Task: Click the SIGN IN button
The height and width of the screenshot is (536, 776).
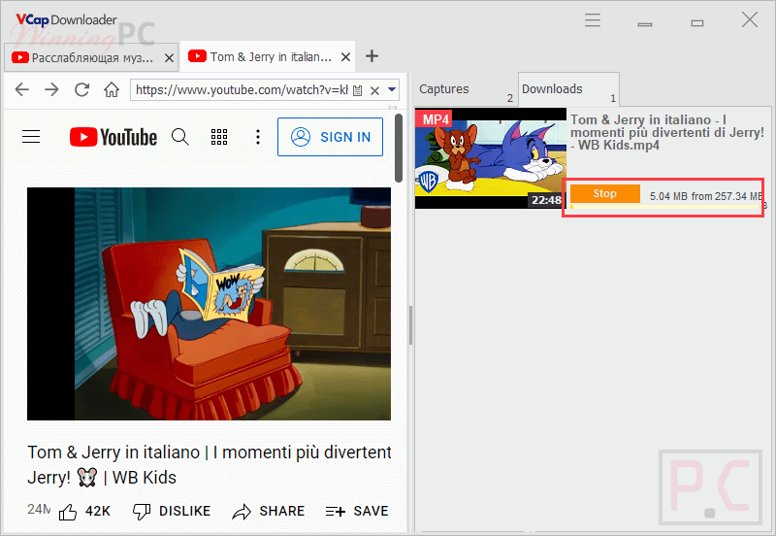Action: tap(330, 137)
